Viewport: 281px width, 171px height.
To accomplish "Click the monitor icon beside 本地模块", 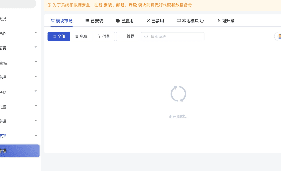I will pyautogui.click(x=179, y=21).
